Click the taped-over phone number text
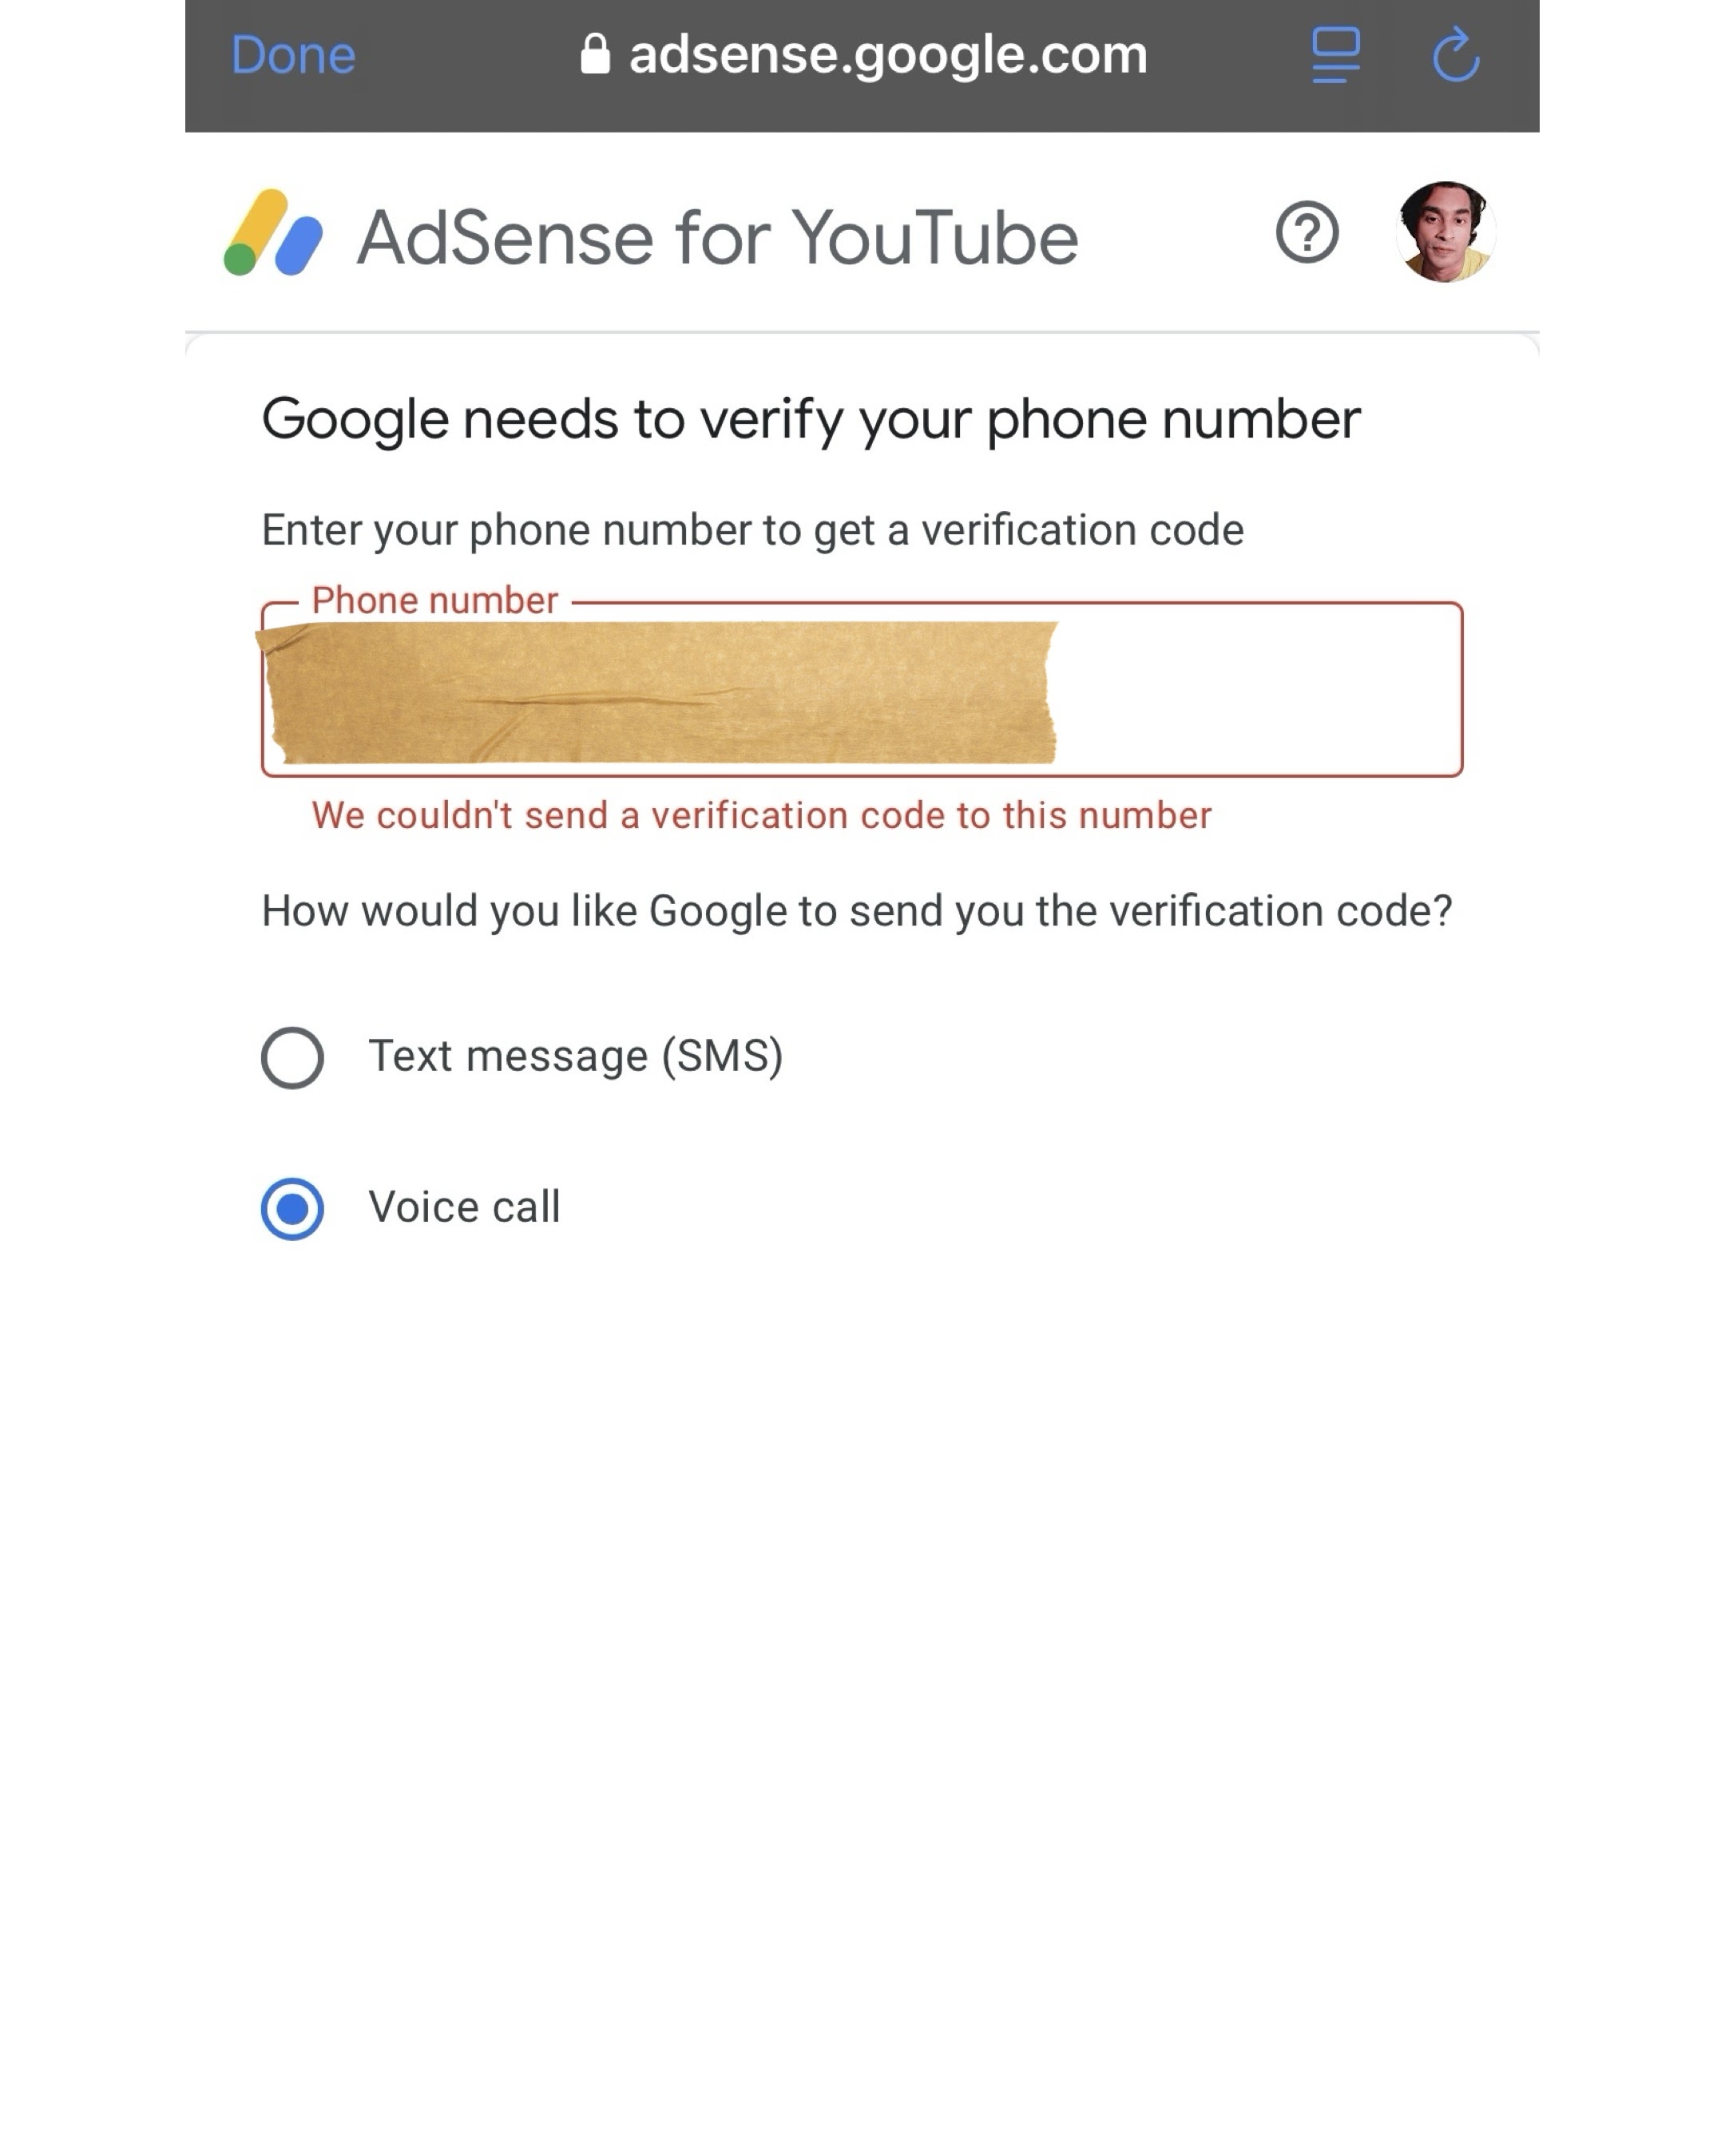Image resolution: width=1725 pixels, height=2156 pixels. (x=658, y=692)
